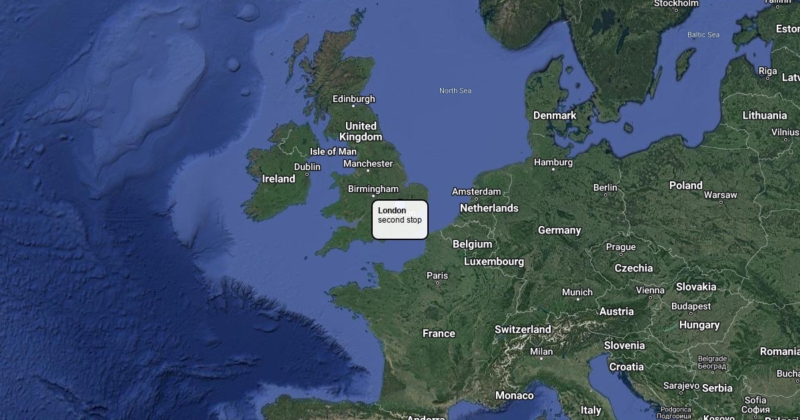Viewport: 800px width, 420px height.
Task: Click the Paris city marker
Action: (x=437, y=283)
